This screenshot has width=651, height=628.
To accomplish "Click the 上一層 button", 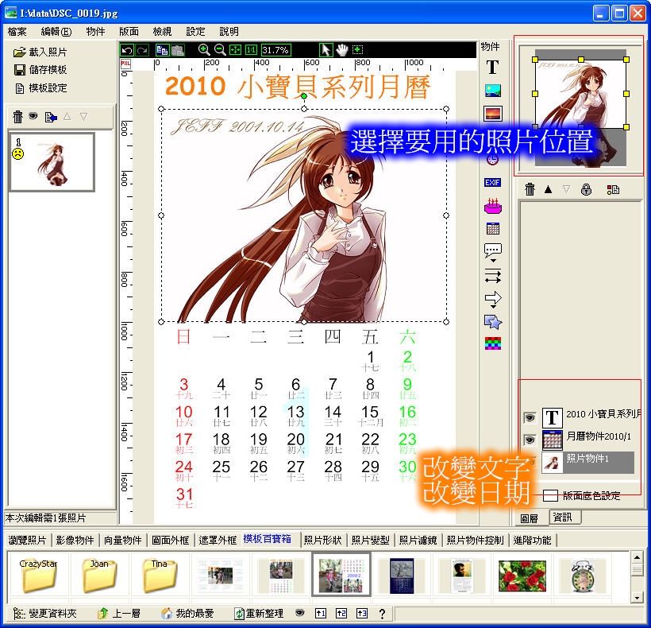I will tap(119, 613).
